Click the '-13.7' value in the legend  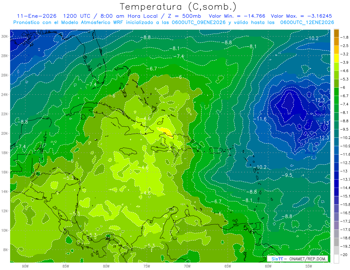(346, 179)
